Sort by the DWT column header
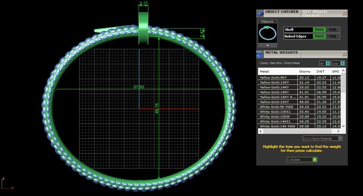The height and width of the screenshot is (196, 363). point(322,71)
